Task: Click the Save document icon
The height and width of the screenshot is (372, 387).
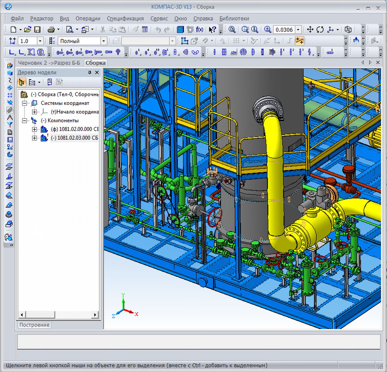Action: point(37,30)
